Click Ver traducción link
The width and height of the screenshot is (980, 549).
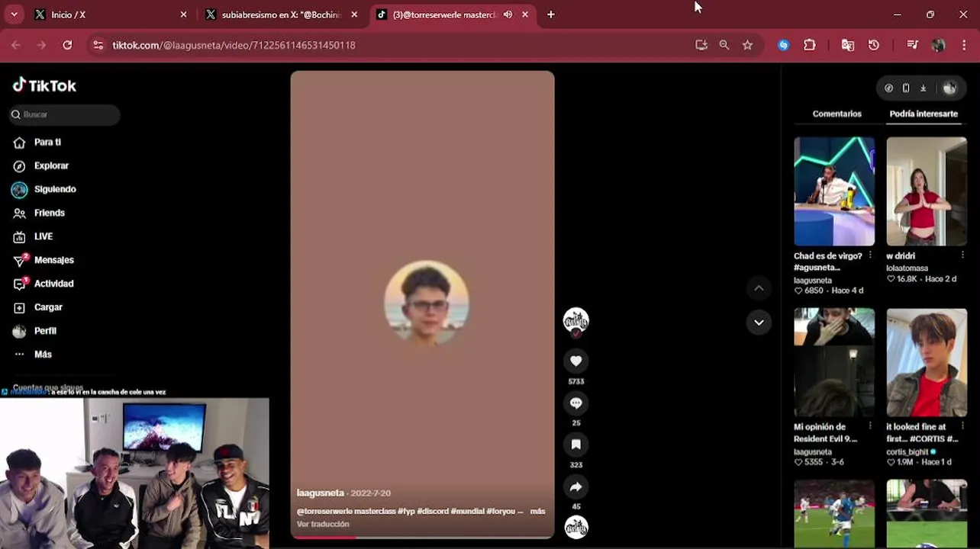323,524
